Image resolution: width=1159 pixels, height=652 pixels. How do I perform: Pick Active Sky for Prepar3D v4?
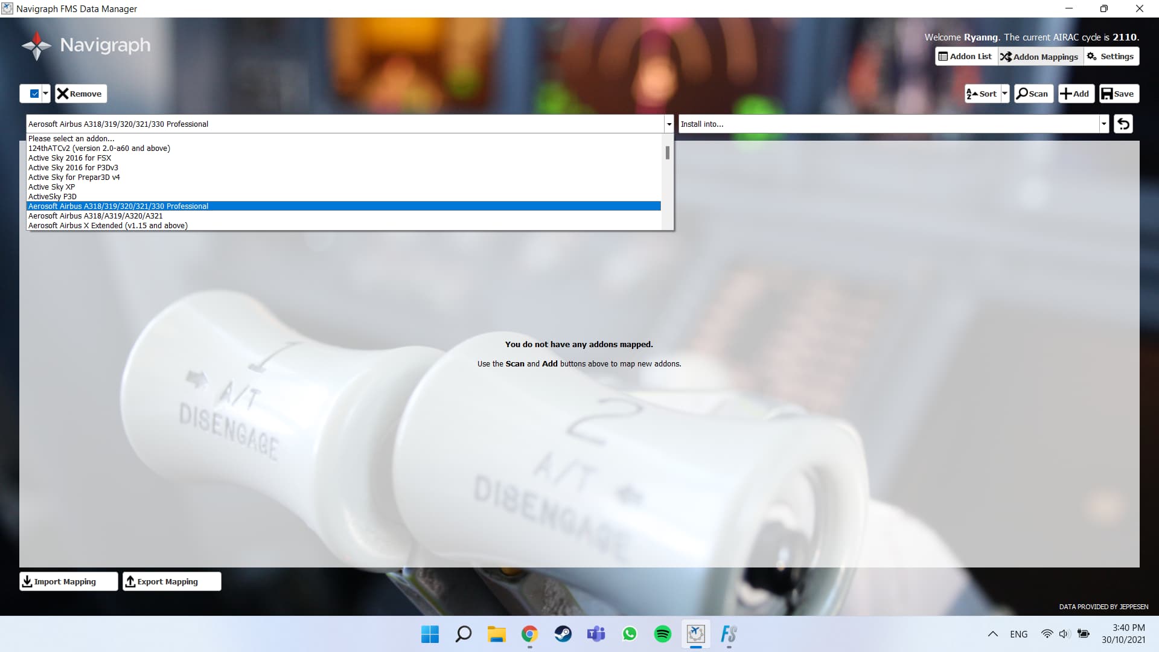(344, 177)
